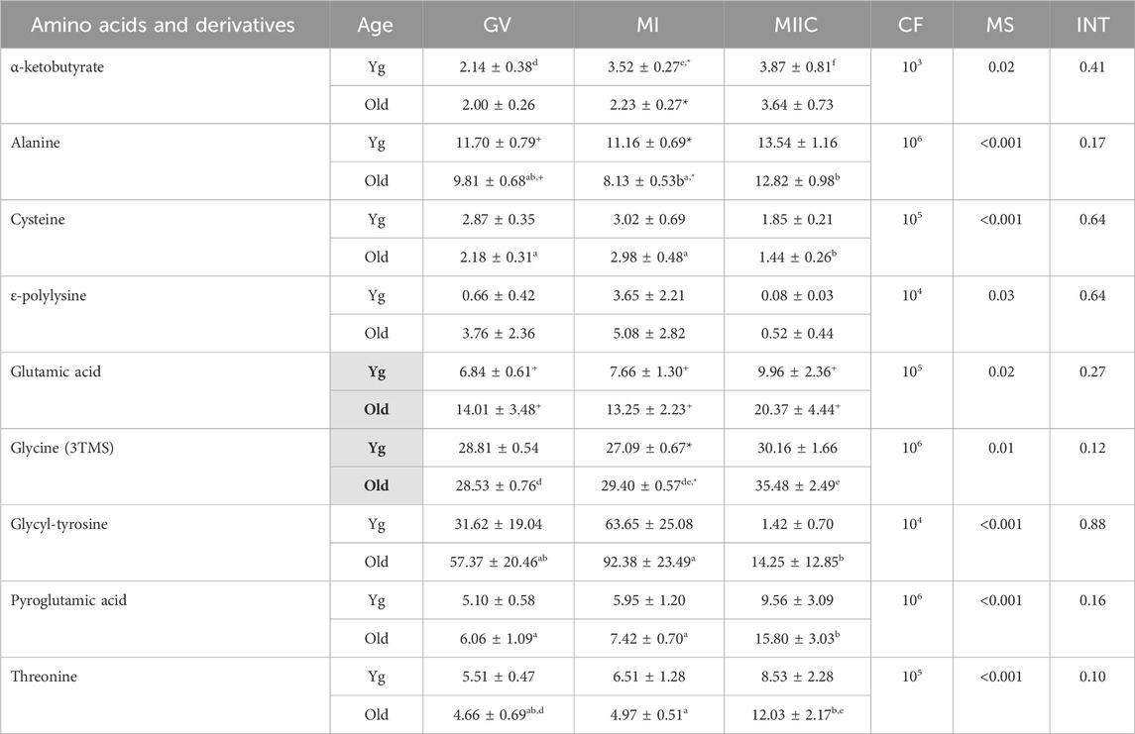Click the MS column header
Image resolution: width=1135 pixels, height=734 pixels.
pos(1000,25)
